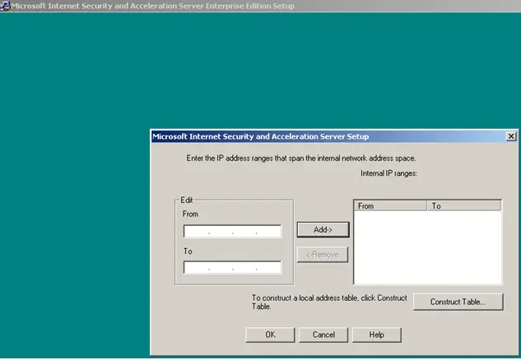Click the To column header

(463, 206)
